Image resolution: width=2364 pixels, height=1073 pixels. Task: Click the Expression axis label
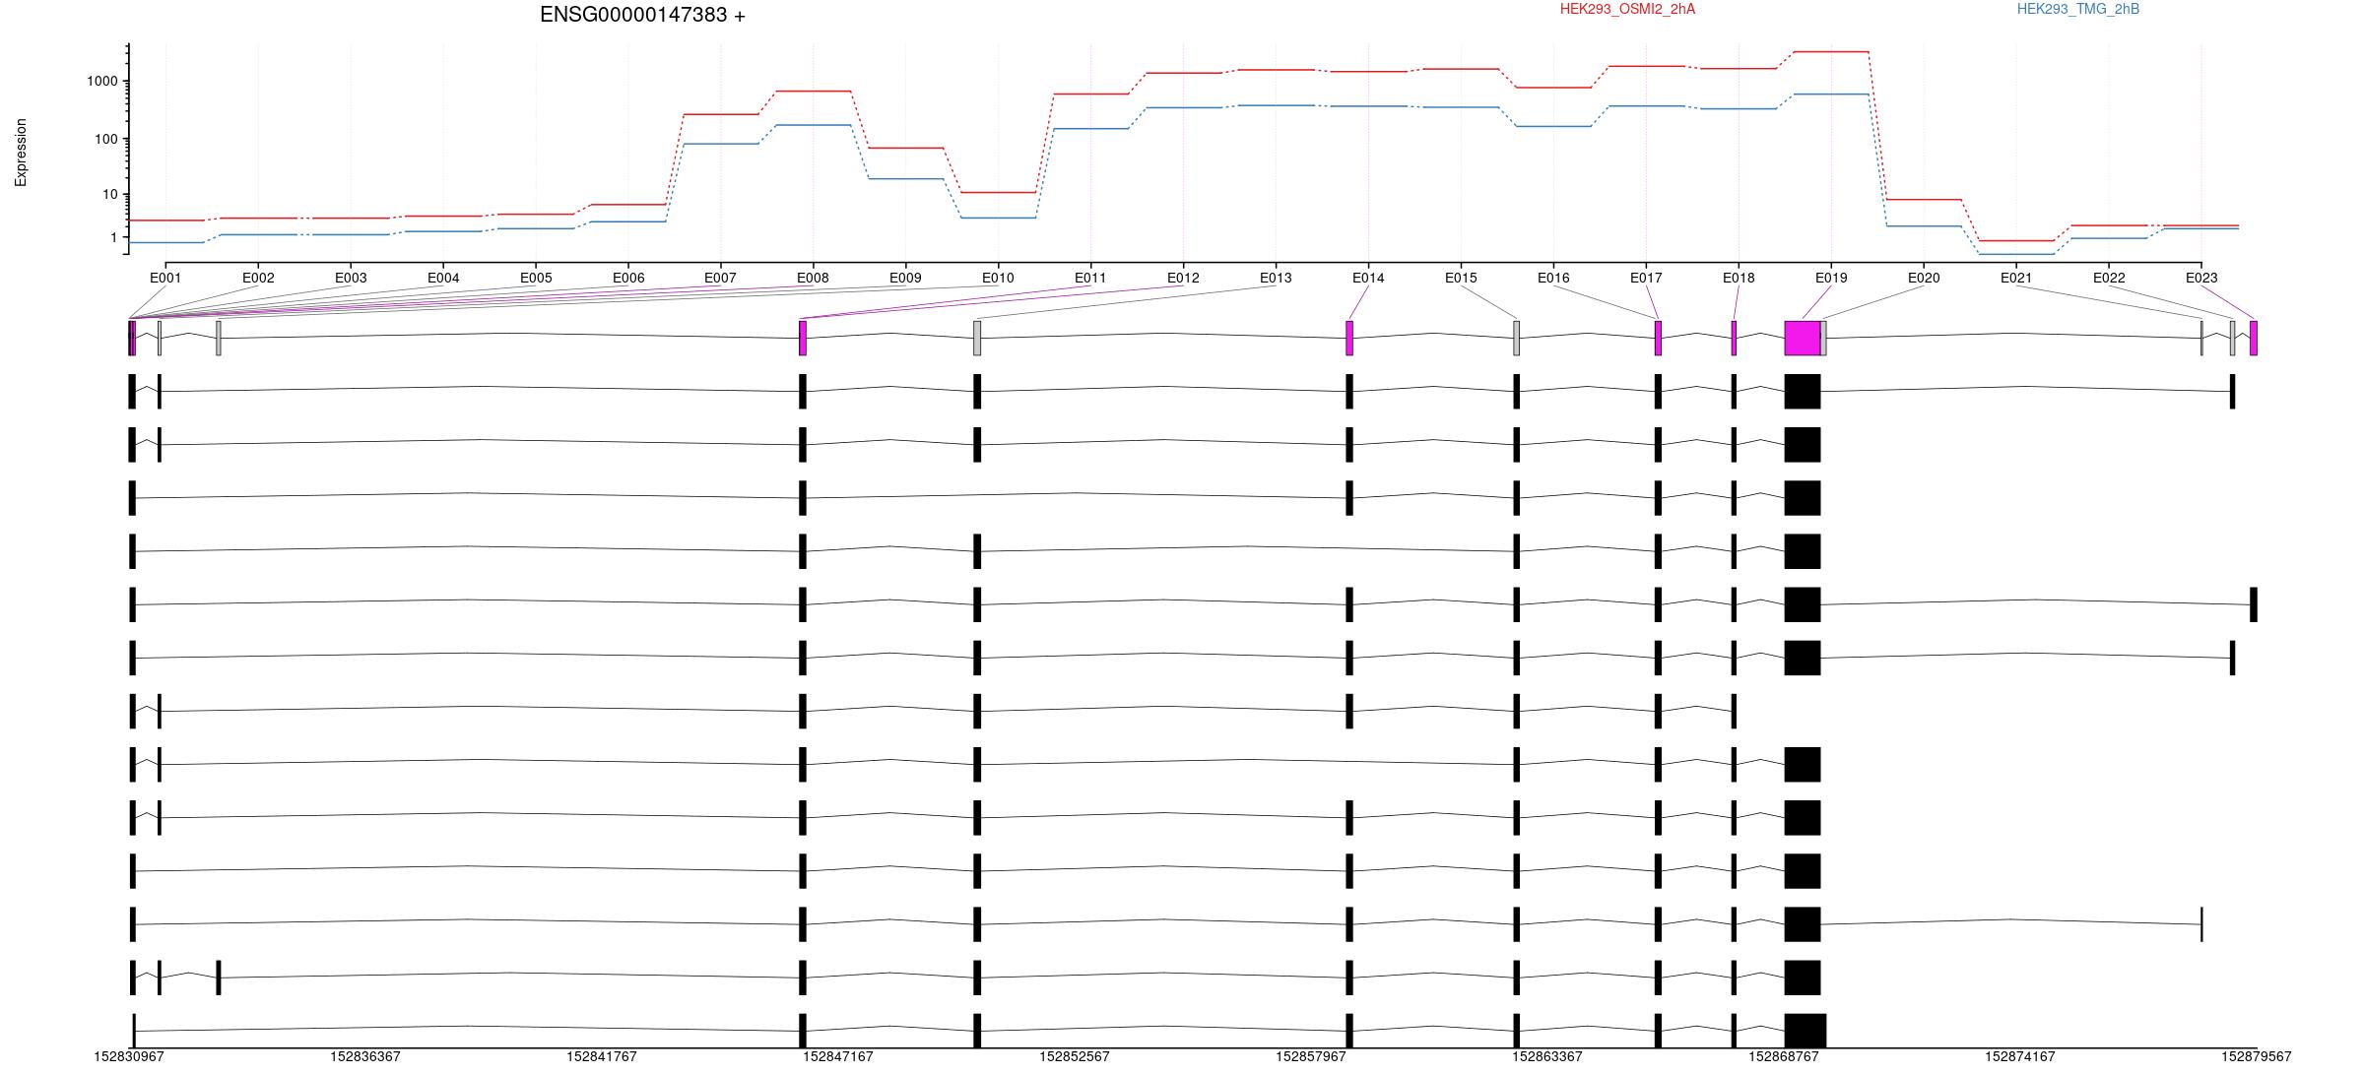[21, 153]
